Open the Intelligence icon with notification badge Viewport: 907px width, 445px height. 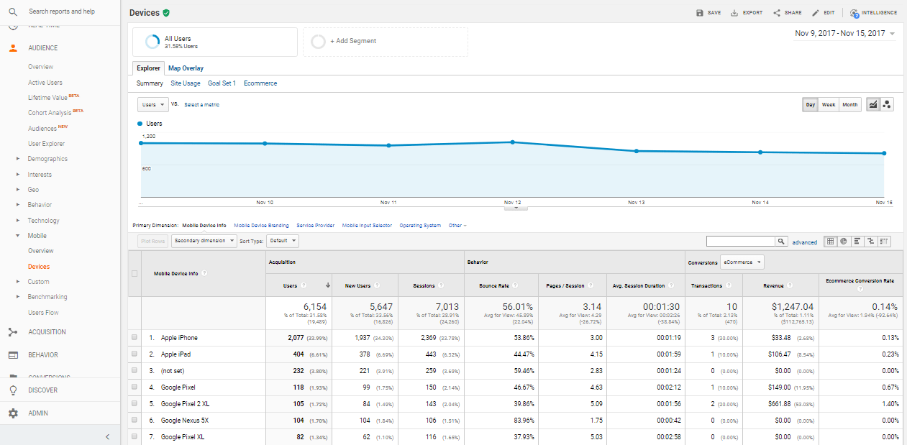(x=854, y=13)
